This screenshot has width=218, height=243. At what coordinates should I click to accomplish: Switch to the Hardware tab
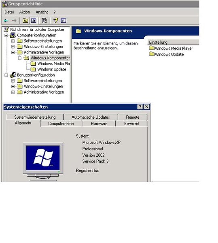pos(99,124)
